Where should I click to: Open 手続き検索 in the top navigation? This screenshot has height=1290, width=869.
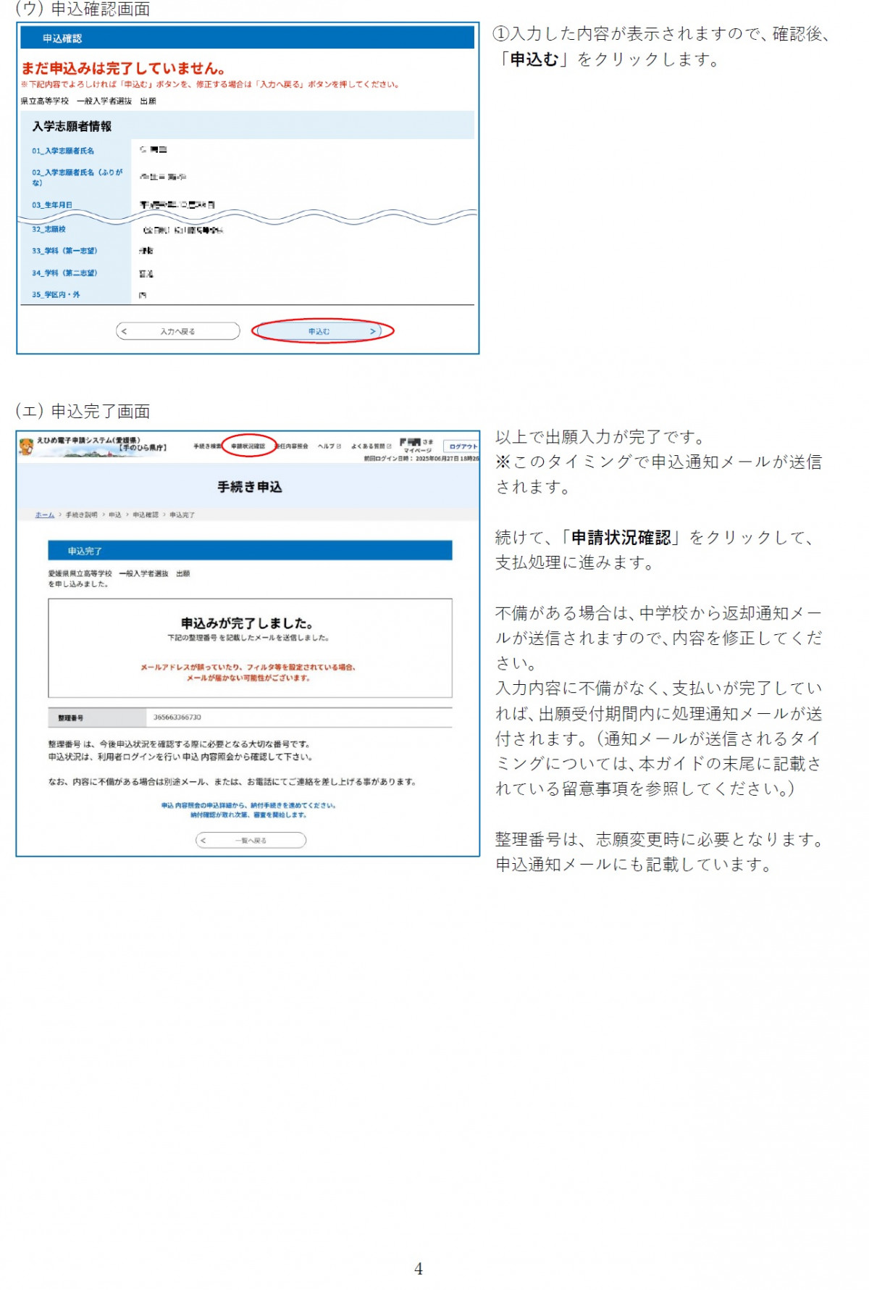click(207, 446)
